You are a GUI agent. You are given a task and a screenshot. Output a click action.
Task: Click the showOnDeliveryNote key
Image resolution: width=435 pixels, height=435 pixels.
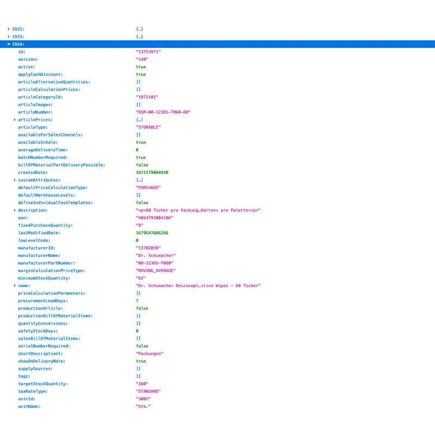[x=42, y=361]
